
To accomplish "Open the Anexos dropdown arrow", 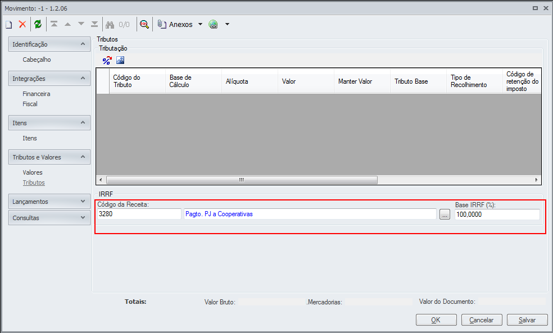I will [200, 24].
